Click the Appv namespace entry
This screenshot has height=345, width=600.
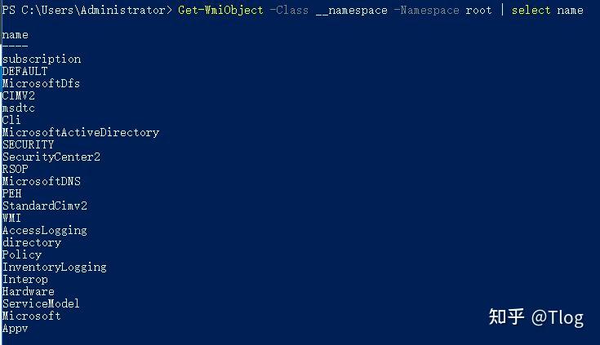(16, 328)
